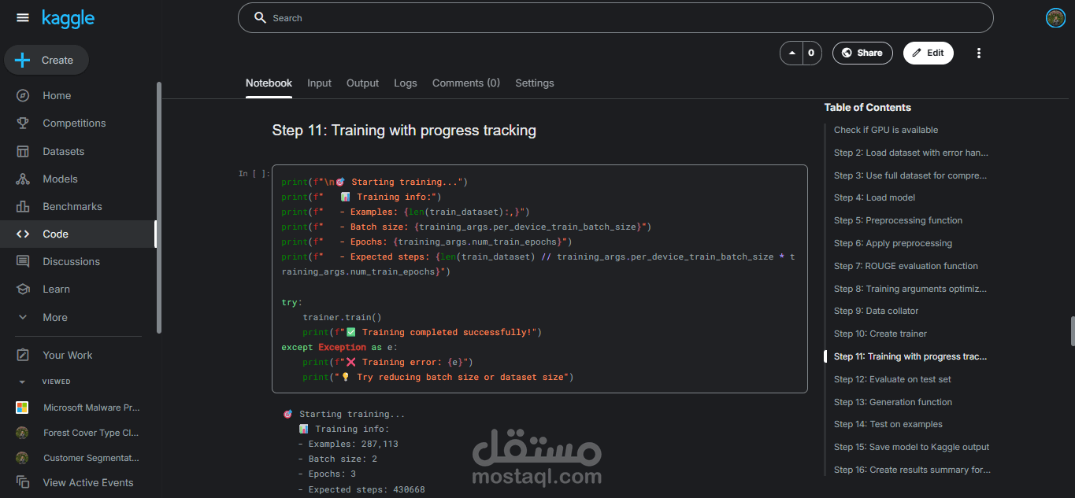Jump to Step 12: Evaluate on test set
This screenshot has height=498, width=1075.
(892, 379)
